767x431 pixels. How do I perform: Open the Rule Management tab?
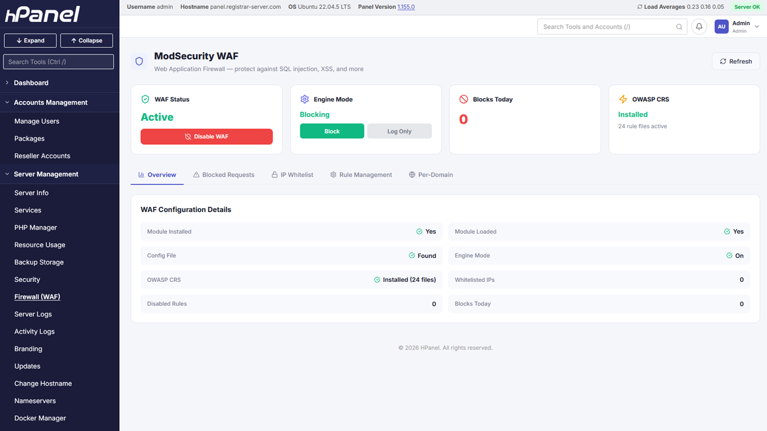[361, 175]
